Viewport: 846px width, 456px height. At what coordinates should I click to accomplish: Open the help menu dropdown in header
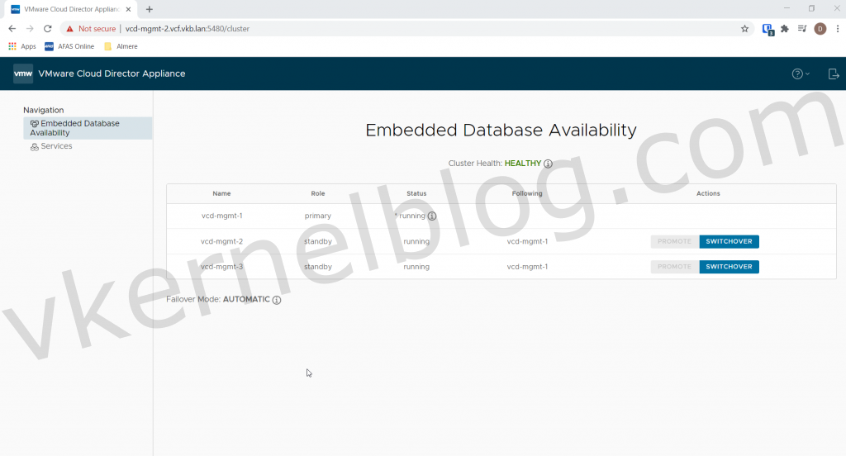800,74
